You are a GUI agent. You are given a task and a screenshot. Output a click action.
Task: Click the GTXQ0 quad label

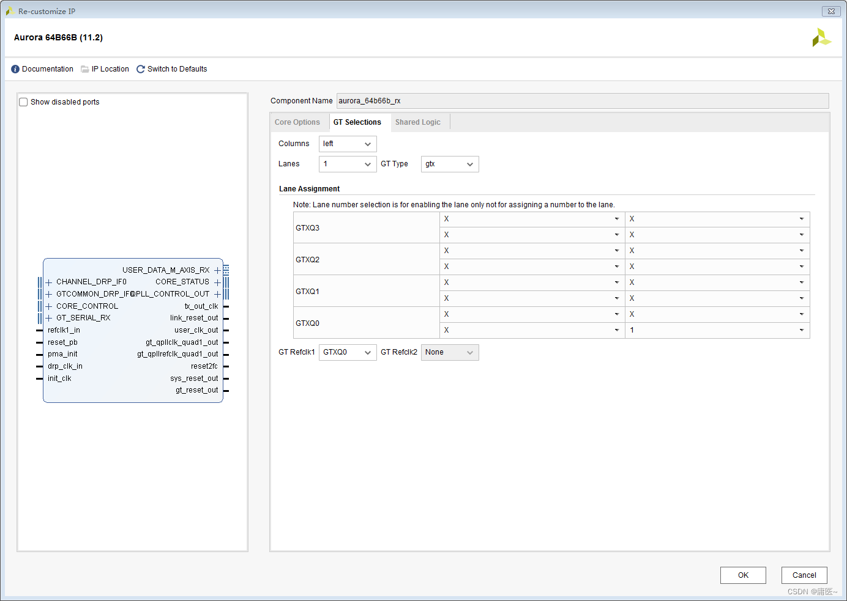pyautogui.click(x=307, y=323)
